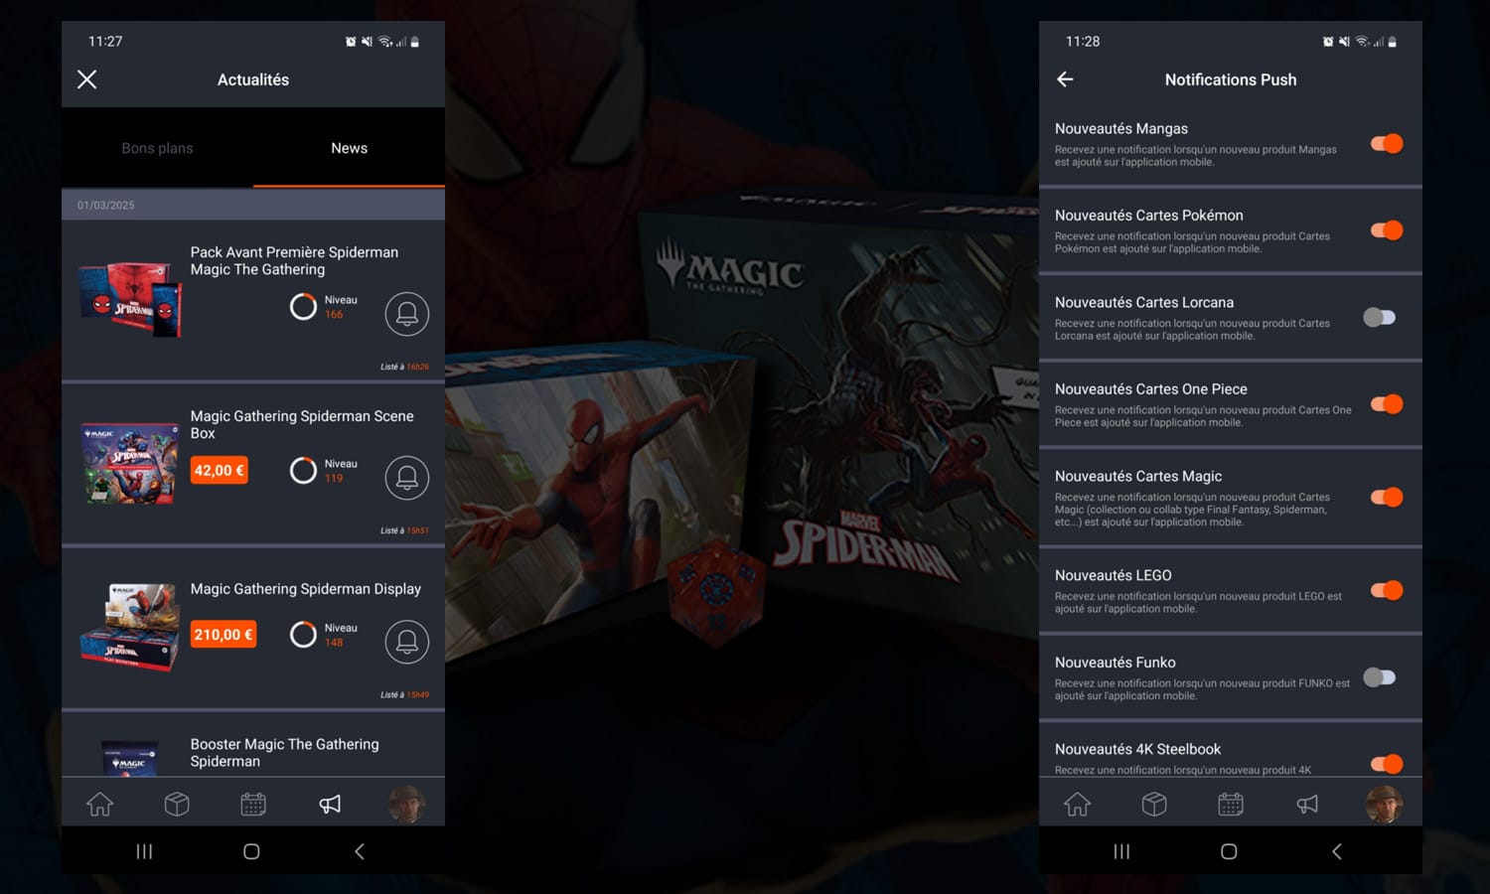Tap bell for Magic Gathering Spiderman Scene Box
The image size is (1490, 894).
pos(407,478)
